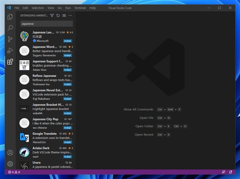Select the Reflow Japanese extension title
This screenshot has width=240, height=179.
[44, 76]
